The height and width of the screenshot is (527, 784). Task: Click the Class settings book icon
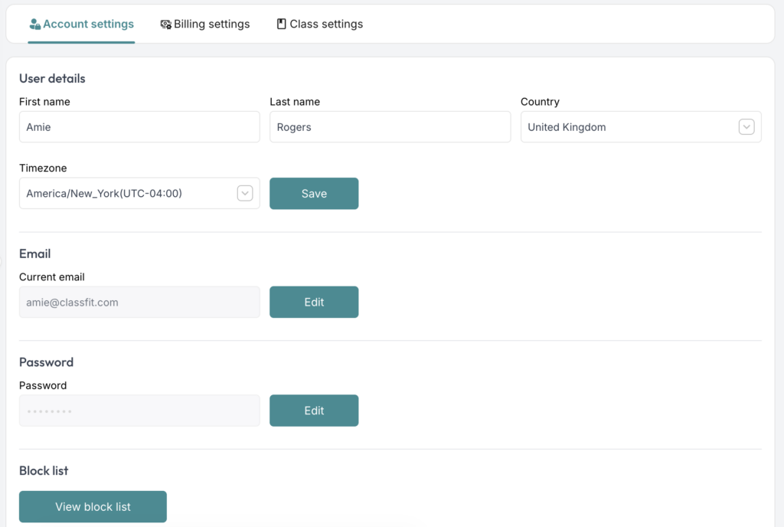click(282, 24)
